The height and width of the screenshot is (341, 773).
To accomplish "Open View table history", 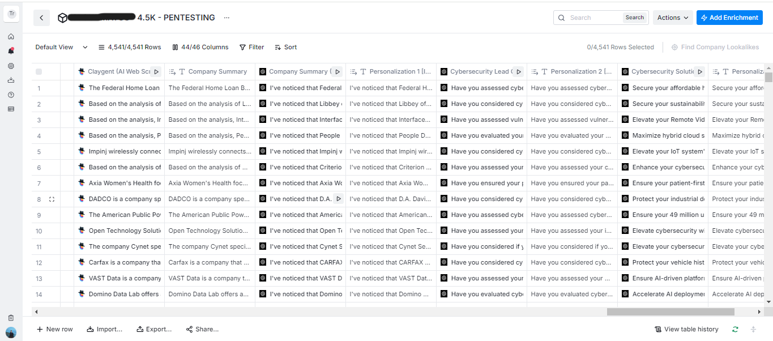I will (x=686, y=329).
